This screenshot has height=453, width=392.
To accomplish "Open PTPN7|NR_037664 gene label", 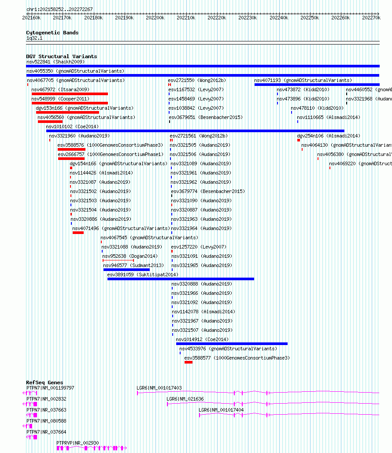I will 47,432.
